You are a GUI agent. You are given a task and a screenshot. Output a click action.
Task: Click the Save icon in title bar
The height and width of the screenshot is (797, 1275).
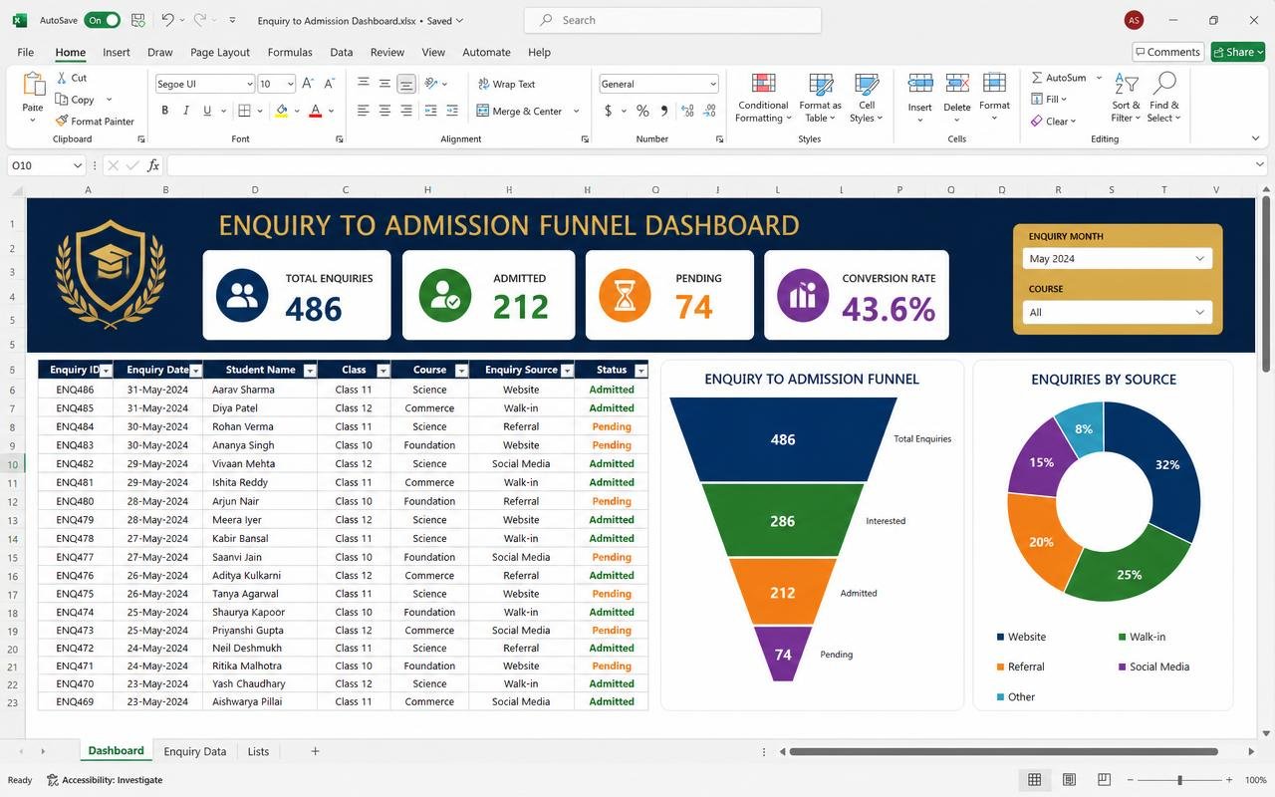[138, 20]
